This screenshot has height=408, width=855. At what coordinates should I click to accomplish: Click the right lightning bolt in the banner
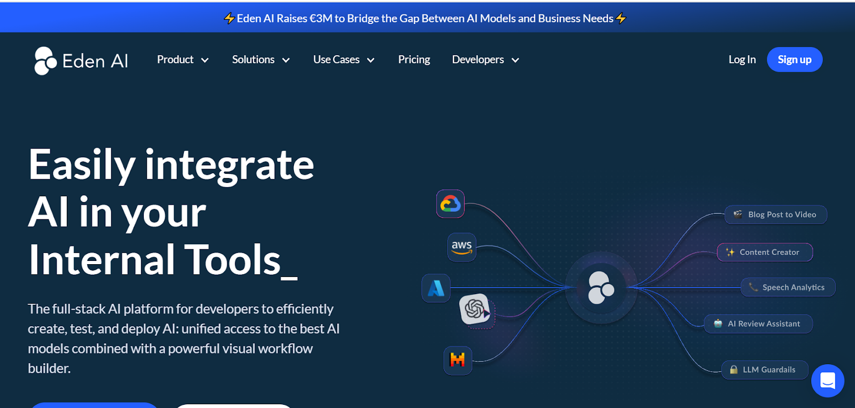pyautogui.click(x=621, y=19)
